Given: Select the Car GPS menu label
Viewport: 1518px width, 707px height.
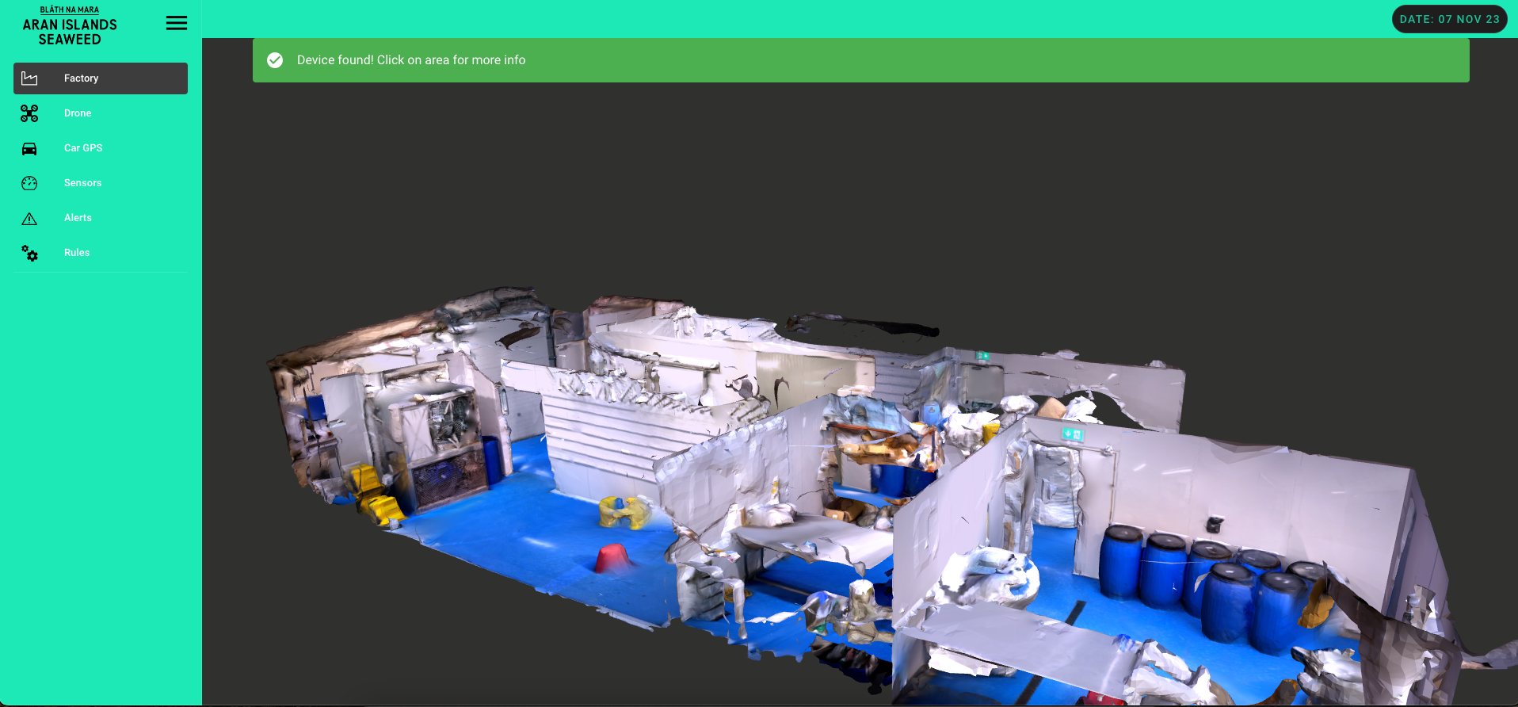Looking at the screenshot, I should [x=83, y=148].
